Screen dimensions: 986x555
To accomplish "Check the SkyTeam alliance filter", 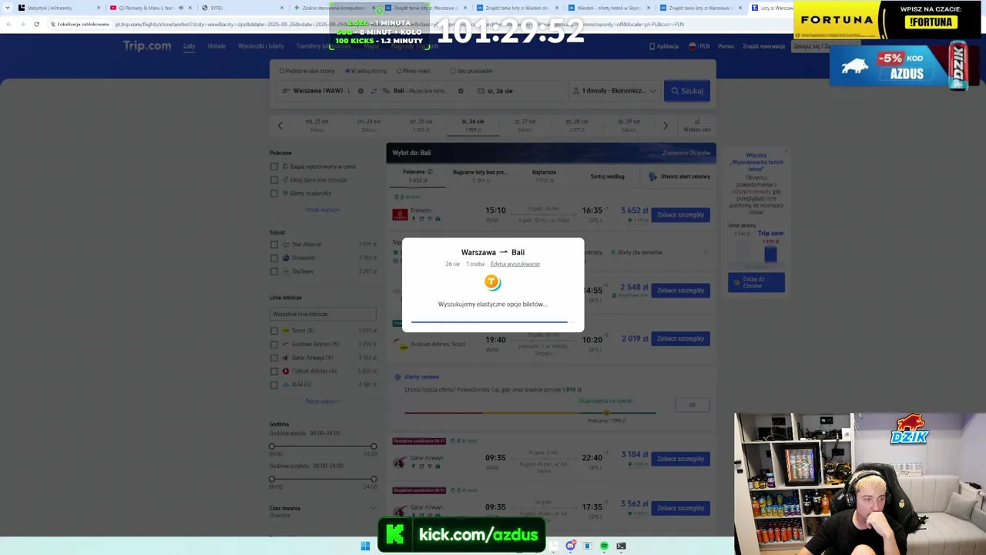I will 273,271.
